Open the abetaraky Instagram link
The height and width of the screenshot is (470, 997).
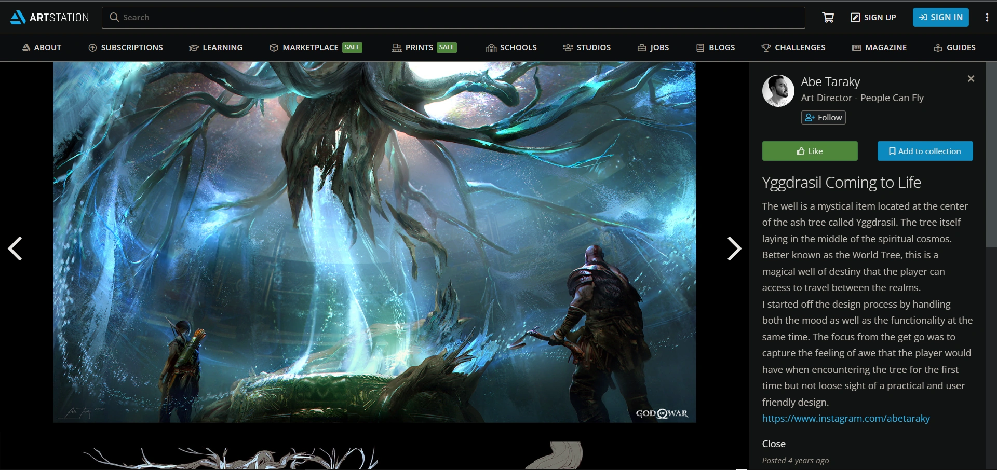point(846,419)
